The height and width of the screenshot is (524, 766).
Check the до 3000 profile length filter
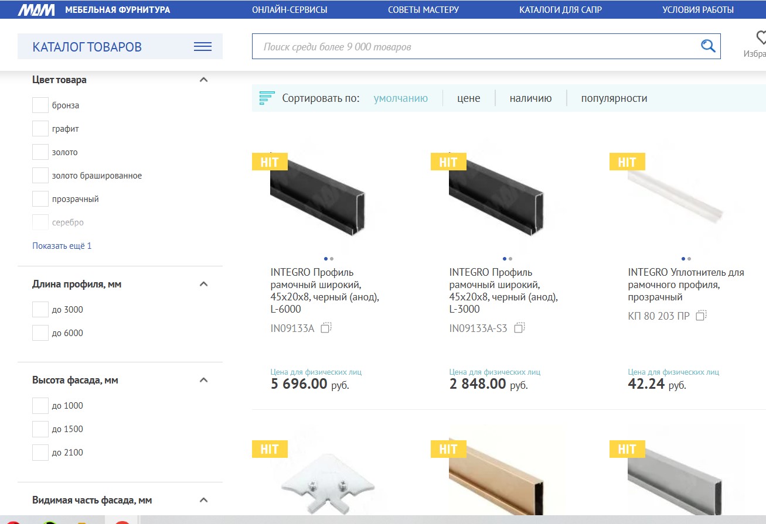pyautogui.click(x=40, y=310)
